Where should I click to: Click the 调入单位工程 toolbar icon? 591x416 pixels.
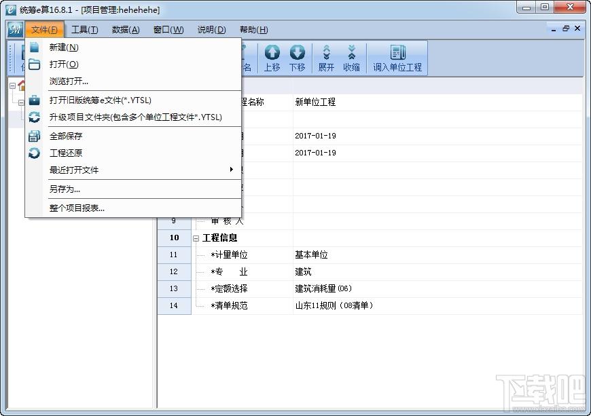397,58
